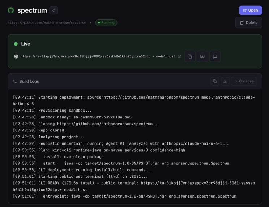Select log line 'Starting deployment: source=...'

point(134,100)
